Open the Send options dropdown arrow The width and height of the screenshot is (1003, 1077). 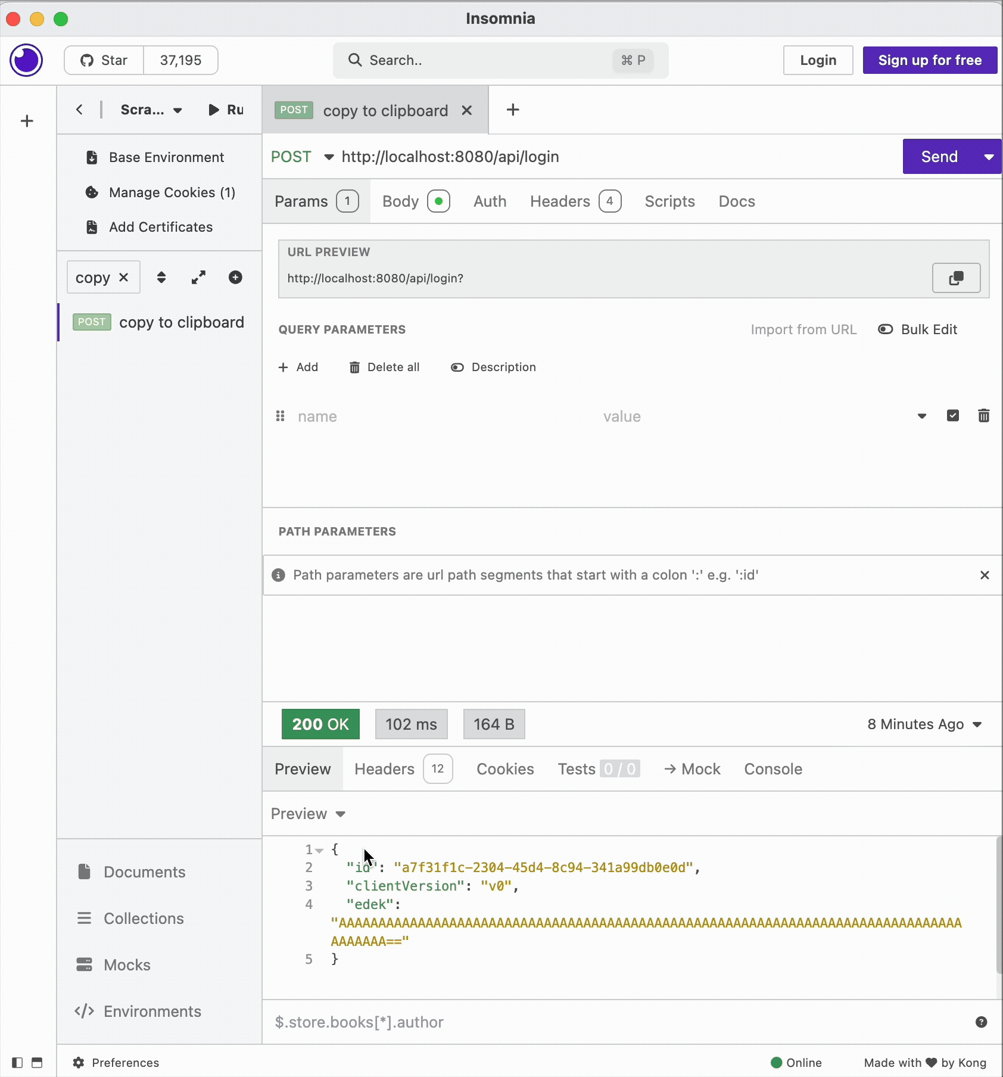[x=989, y=157]
